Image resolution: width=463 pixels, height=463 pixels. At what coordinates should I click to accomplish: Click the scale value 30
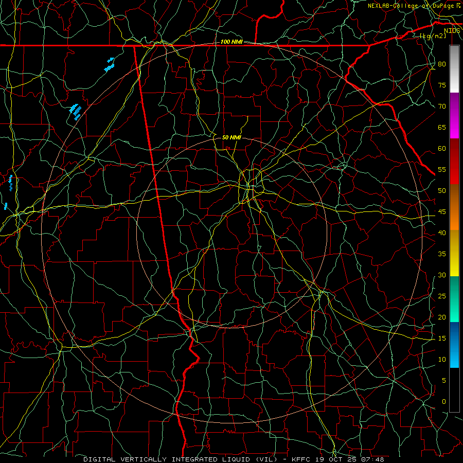click(442, 275)
